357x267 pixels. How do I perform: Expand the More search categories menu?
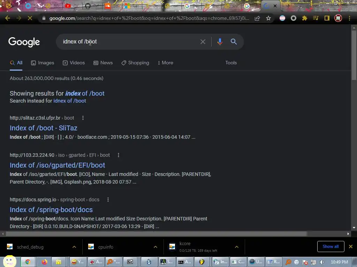coord(166,63)
